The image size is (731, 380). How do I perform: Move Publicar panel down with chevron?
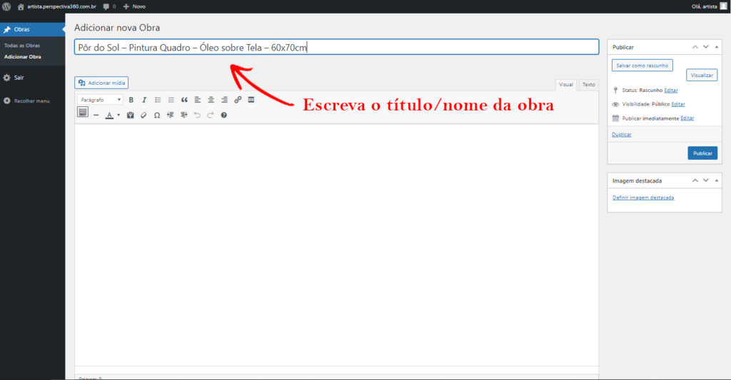(706, 47)
